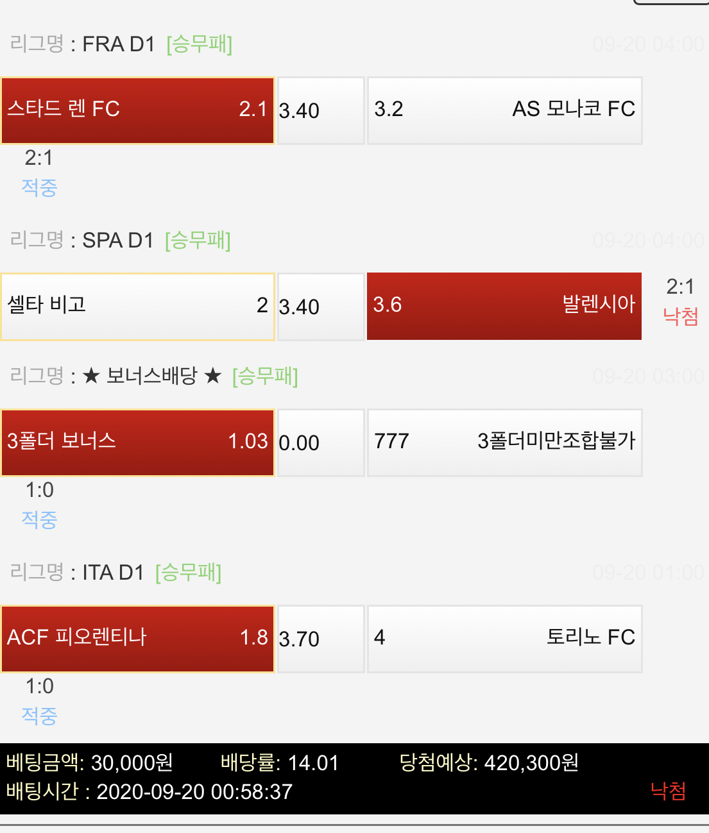This screenshot has height=833, width=709.
Task: Click the 3.70 draw odds box
Action: coord(321,639)
